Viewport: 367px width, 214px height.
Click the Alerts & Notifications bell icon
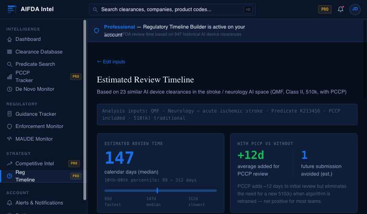coord(10,203)
